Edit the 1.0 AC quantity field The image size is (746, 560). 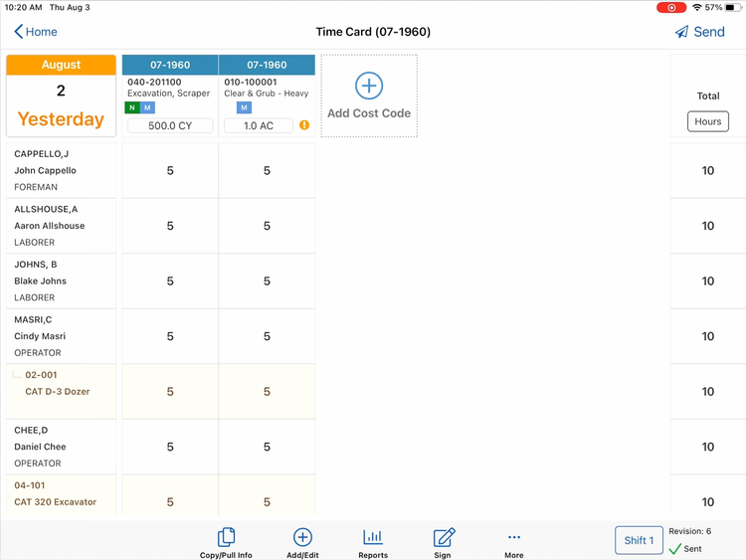click(x=258, y=125)
